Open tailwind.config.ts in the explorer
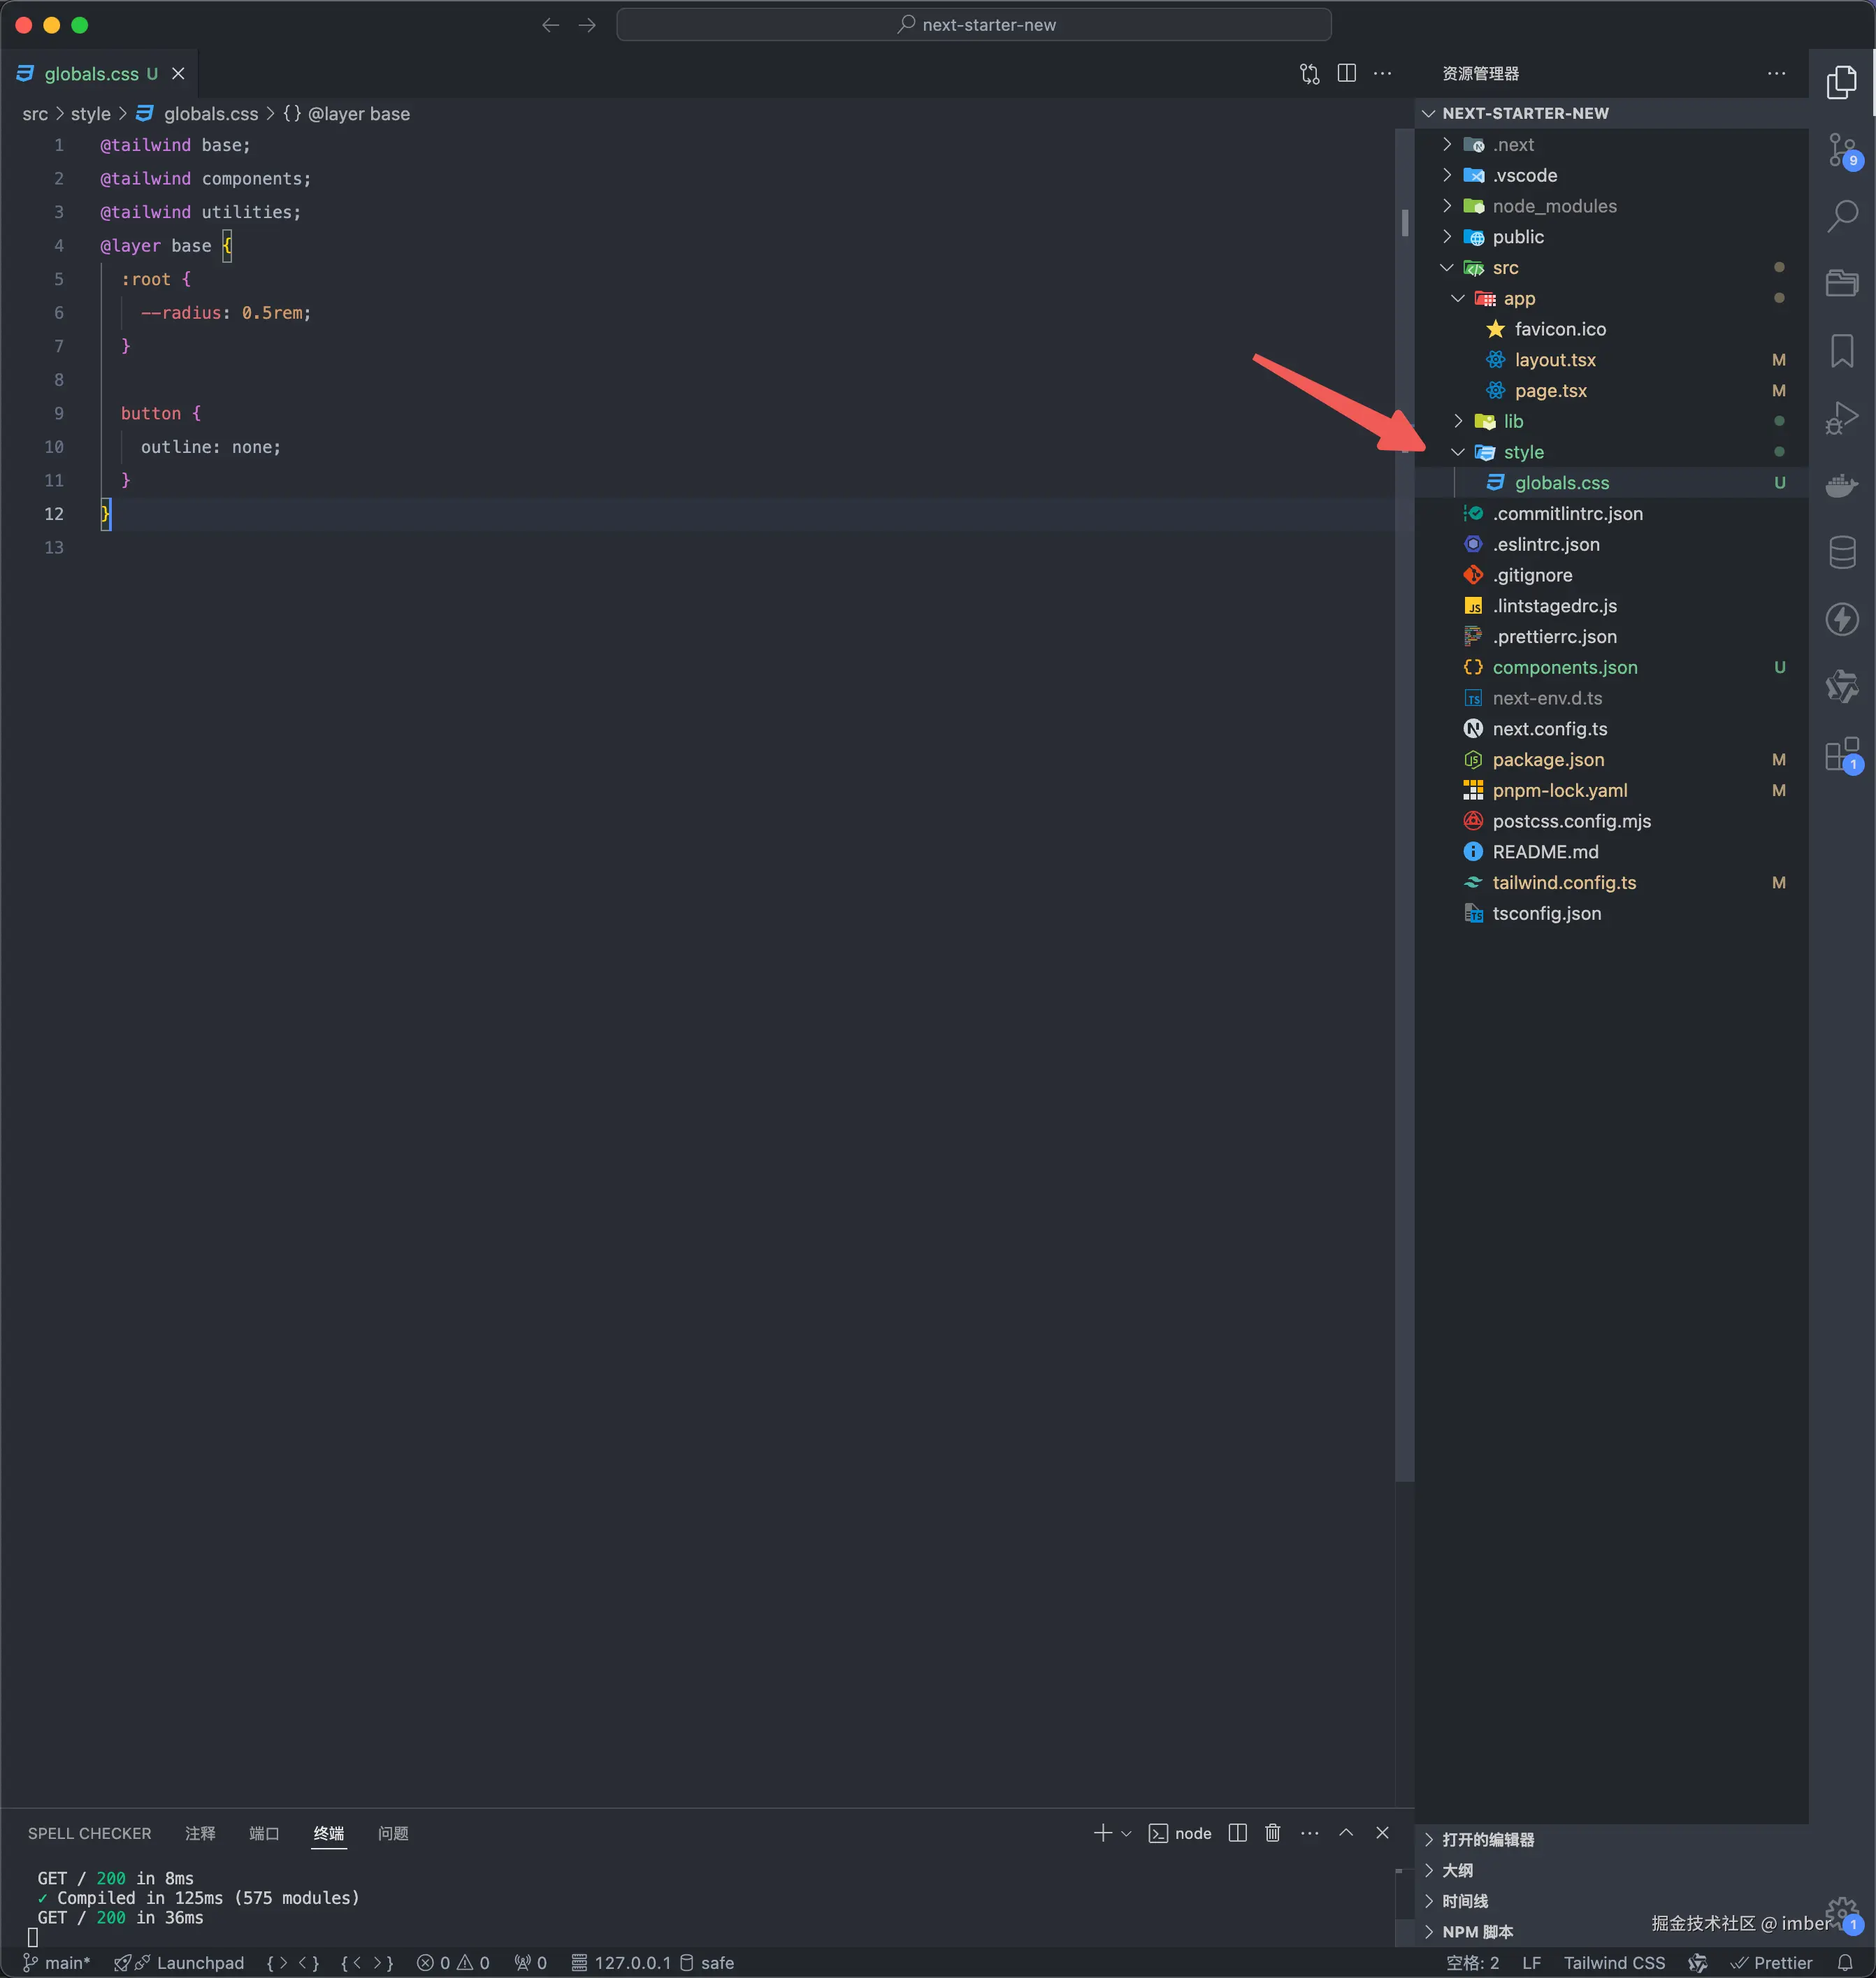Viewport: 1876px width, 1978px height. tap(1564, 883)
